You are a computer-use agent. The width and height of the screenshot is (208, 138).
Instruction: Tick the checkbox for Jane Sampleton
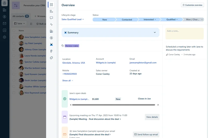14,37
